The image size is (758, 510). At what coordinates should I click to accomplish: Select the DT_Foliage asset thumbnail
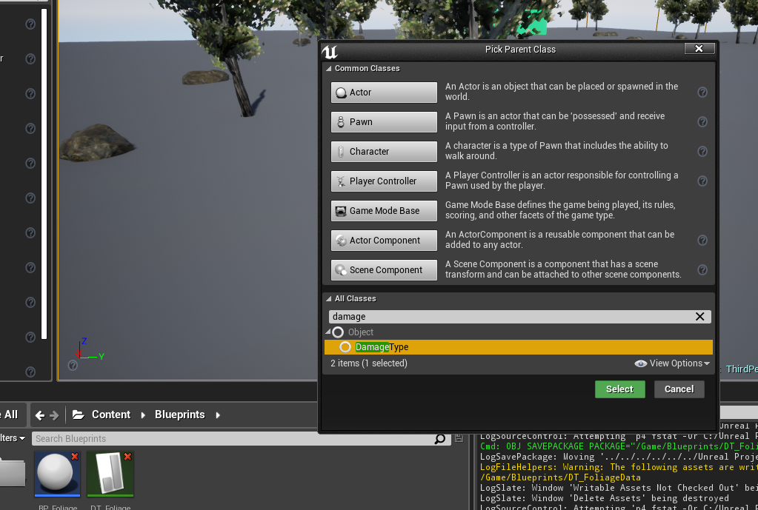tap(110, 474)
